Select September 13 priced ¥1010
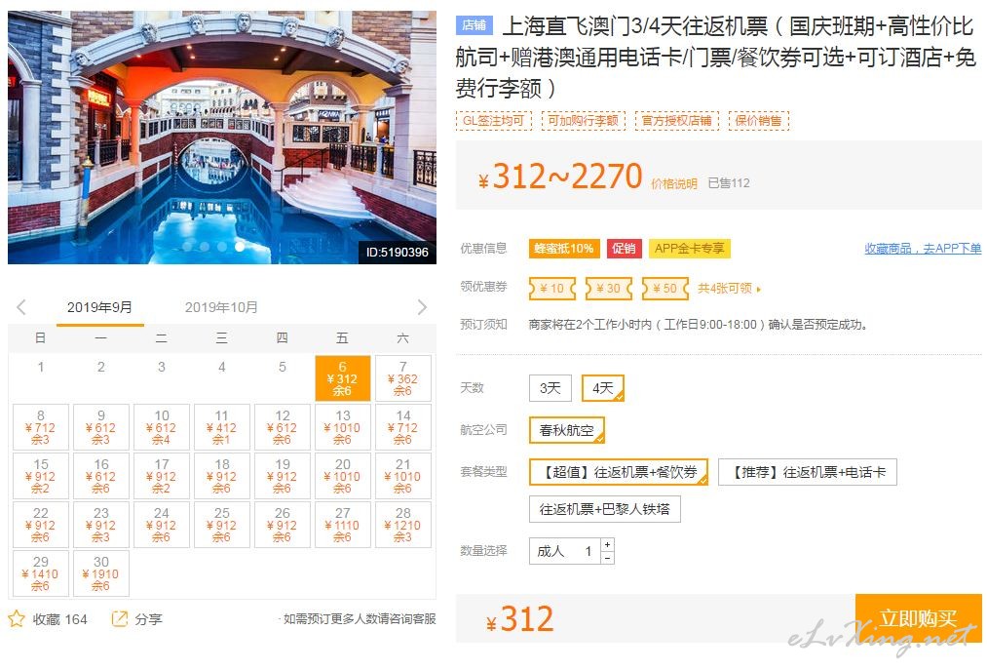The height and width of the screenshot is (670, 987). pos(342,427)
